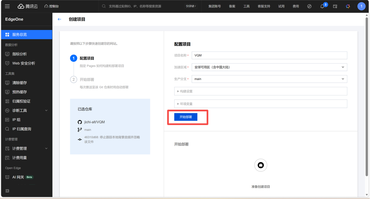Open the user avatar menu

coord(361,6)
